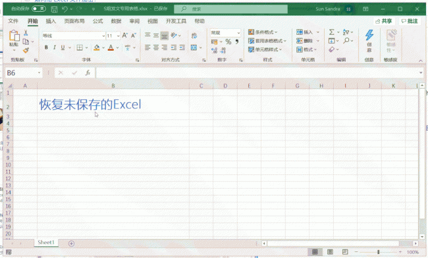Switch to the Formulas (公式) tab
The image size is (428, 258).
97,21
